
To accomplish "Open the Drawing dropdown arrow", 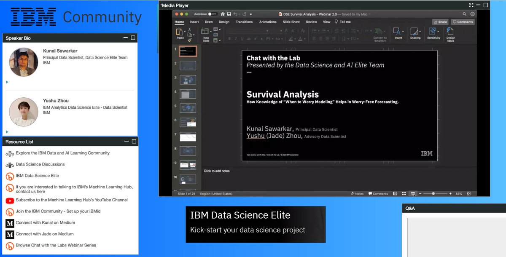I will point(420,31).
